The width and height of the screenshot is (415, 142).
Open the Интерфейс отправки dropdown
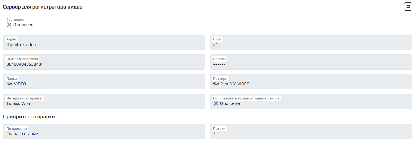(x=104, y=102)
